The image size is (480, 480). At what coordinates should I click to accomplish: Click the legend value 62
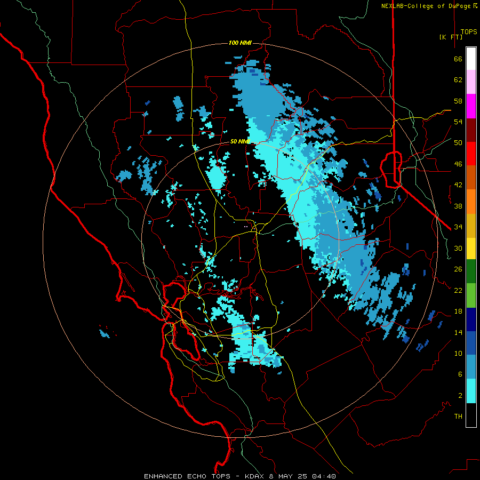tap(458, 80)
